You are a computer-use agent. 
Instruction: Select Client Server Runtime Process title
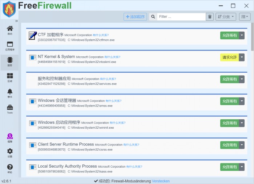[66, 144]
